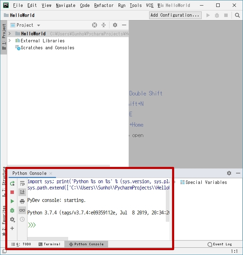243x255 pixels.
Task: Click the Python 3.7.4 version line
Action: [98, 213]
